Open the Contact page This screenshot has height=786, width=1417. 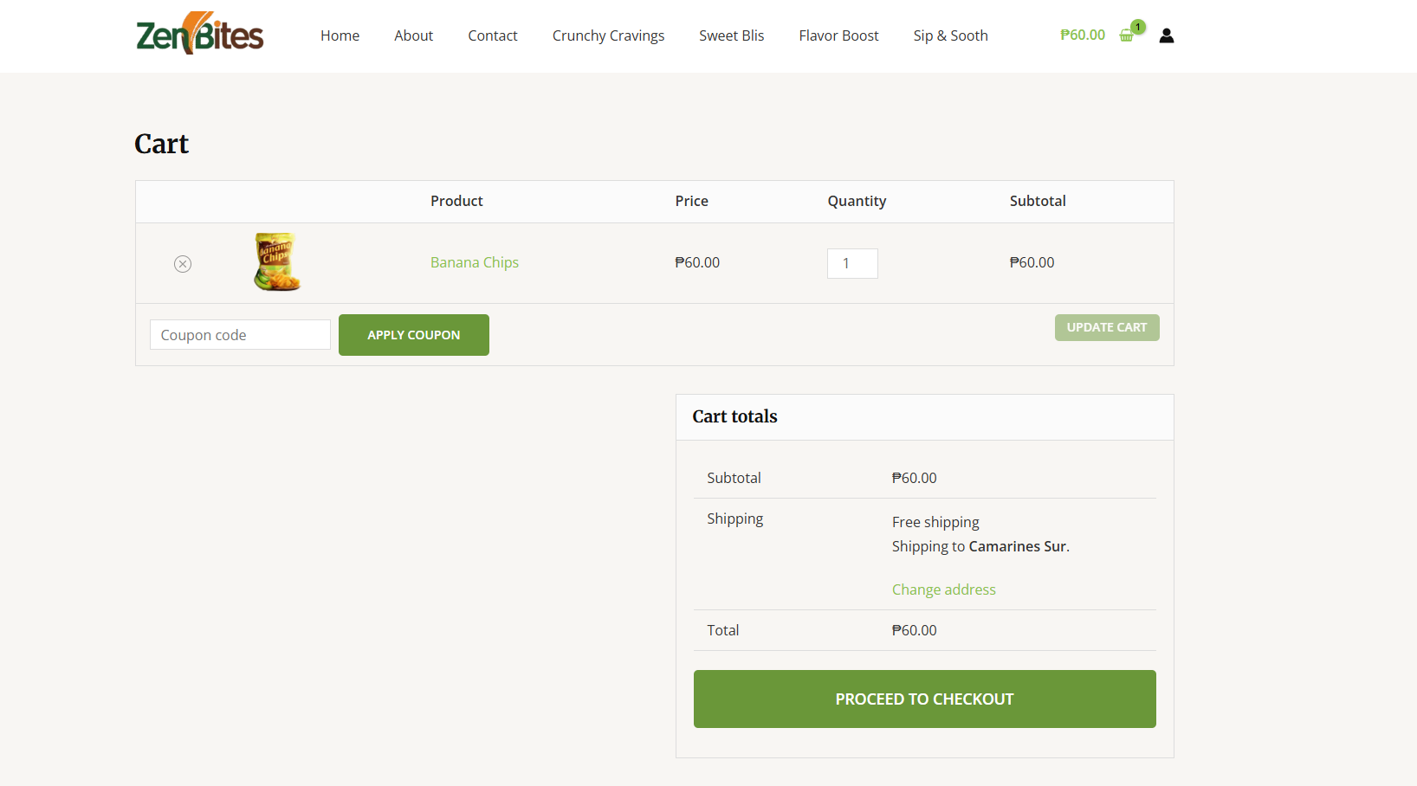[x=492, y=35]
